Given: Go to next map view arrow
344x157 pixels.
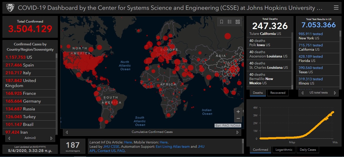Looking at the screenshot, I should pos(237,132).
